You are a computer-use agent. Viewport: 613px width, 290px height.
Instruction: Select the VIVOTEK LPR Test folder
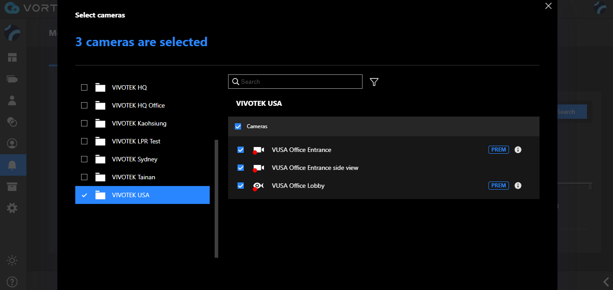136,141
